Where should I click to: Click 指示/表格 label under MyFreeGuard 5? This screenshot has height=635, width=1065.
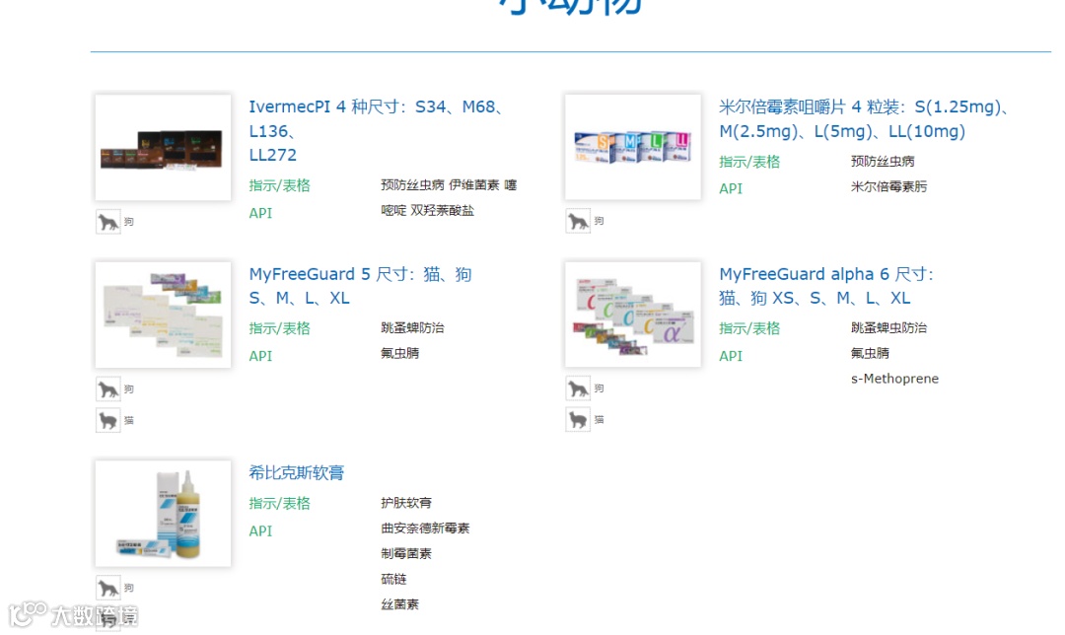point(279,328)
